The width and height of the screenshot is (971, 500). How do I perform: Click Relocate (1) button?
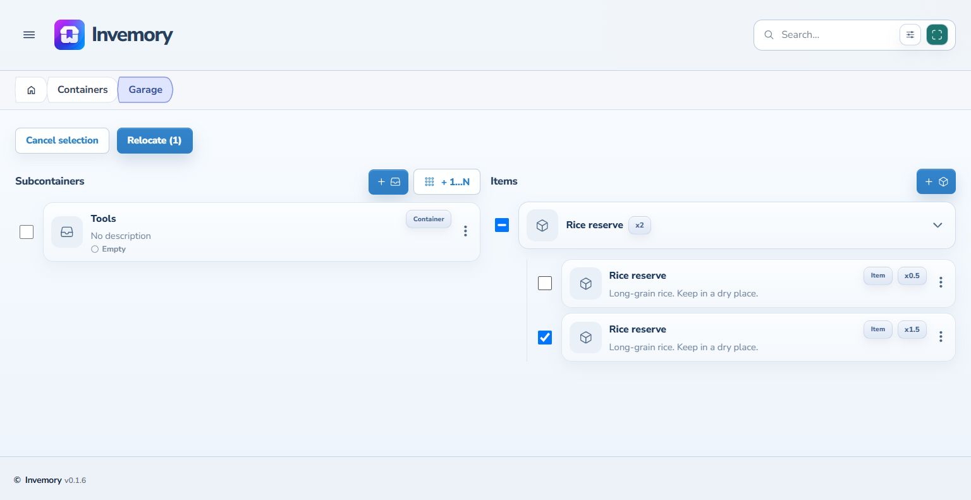154,140
